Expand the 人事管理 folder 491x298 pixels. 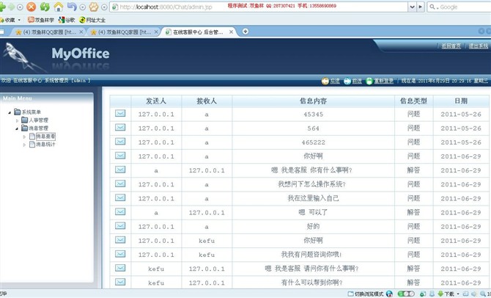pyautogui.click(x=18, y=120)
